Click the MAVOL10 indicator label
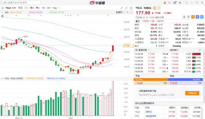 56,78
